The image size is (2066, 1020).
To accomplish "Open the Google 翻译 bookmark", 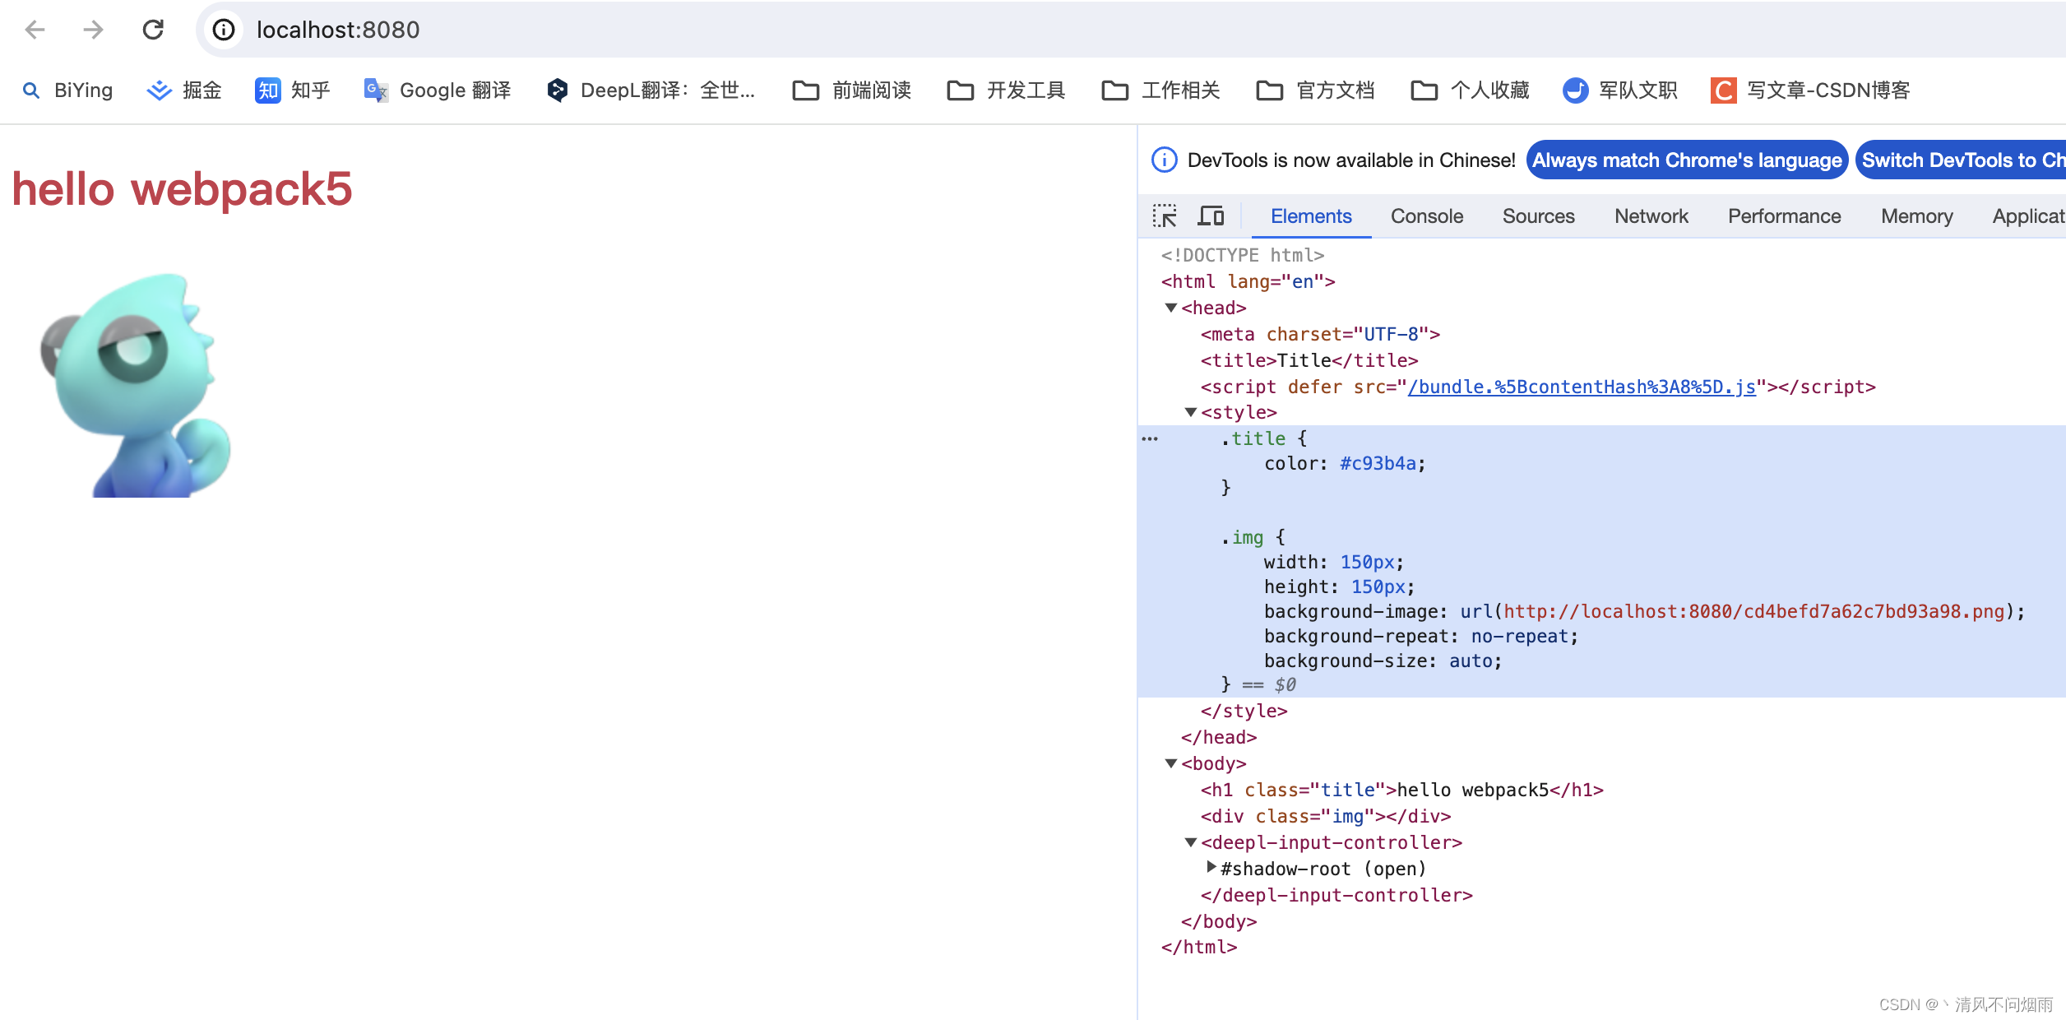I will click(x=438, y=90).
